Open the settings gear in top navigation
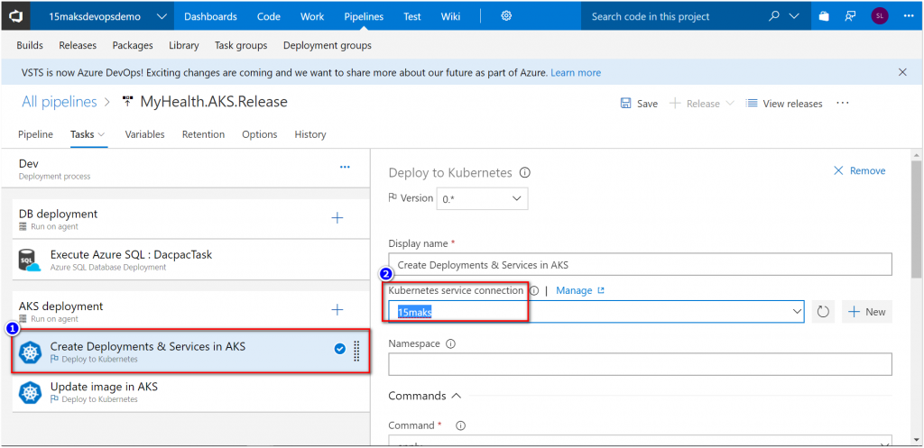The image size is (924, 448). coord(506,16)
